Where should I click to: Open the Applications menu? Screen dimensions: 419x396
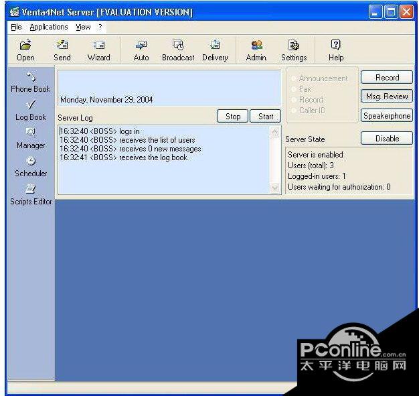pyautogui.click(x=49, y=27)
